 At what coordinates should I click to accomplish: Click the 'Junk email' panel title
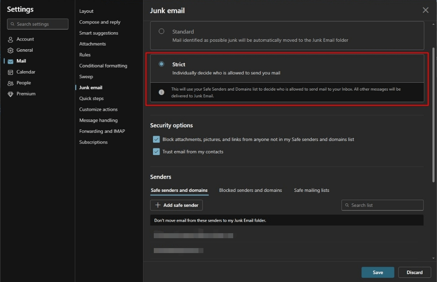click(x=167, y=11)
